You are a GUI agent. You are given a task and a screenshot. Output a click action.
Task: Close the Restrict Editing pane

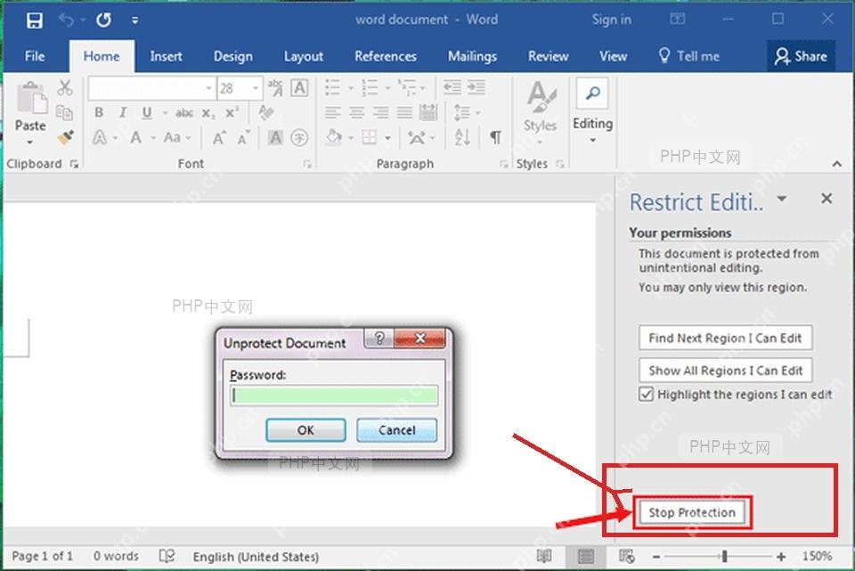826,199
